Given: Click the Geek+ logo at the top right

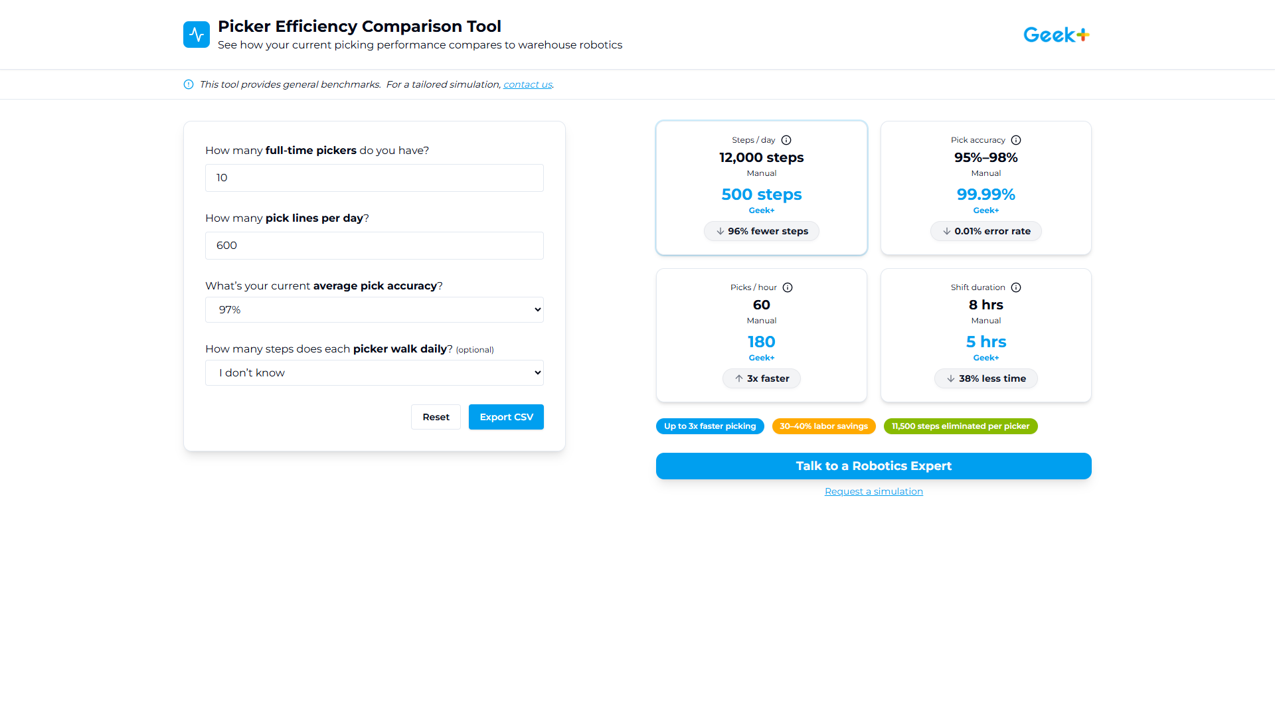Looking at the screenshot, I should (x=1056, y=34).
